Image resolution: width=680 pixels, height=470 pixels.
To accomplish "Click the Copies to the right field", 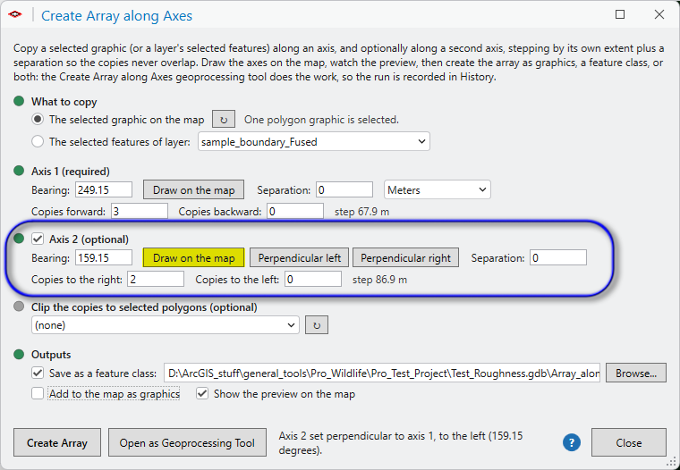I will point(156,280).
